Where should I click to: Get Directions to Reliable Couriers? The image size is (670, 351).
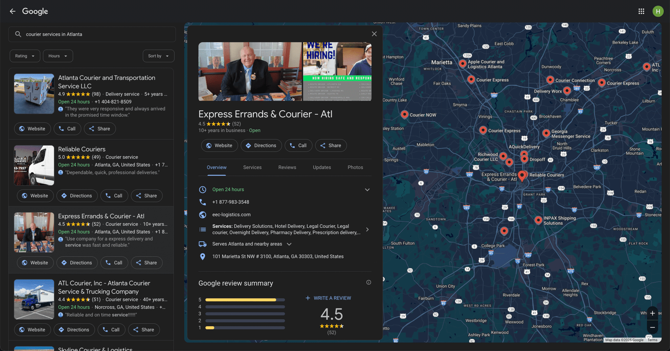pos(77,196)
